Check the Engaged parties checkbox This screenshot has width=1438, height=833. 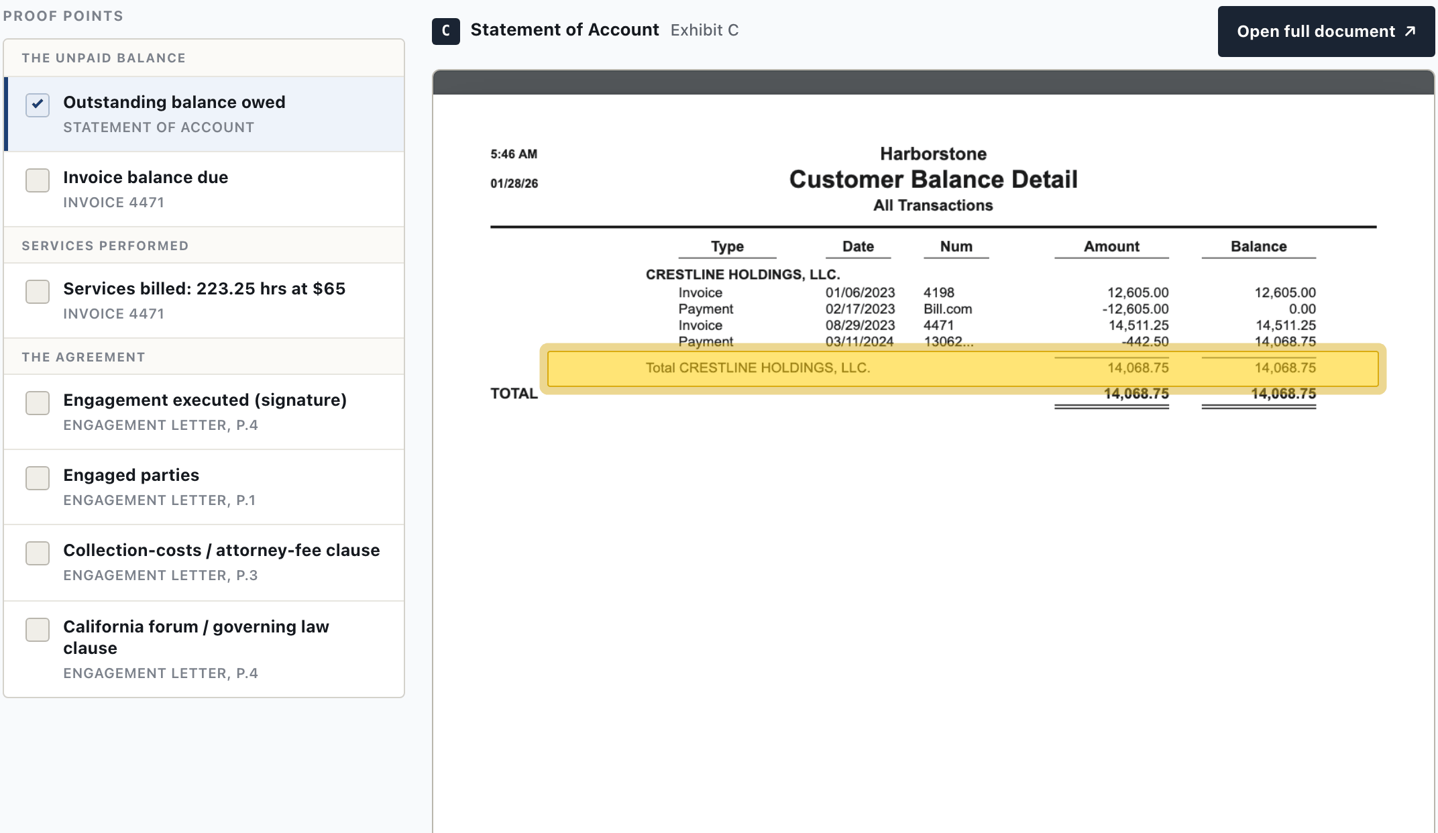[38, 478]
